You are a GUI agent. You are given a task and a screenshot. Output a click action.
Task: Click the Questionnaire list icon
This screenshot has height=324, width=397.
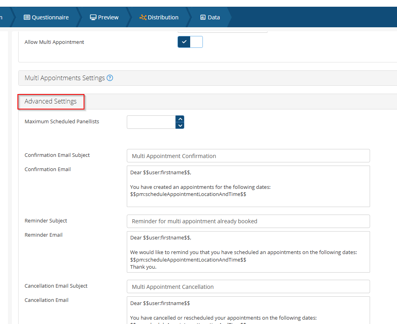27,17
